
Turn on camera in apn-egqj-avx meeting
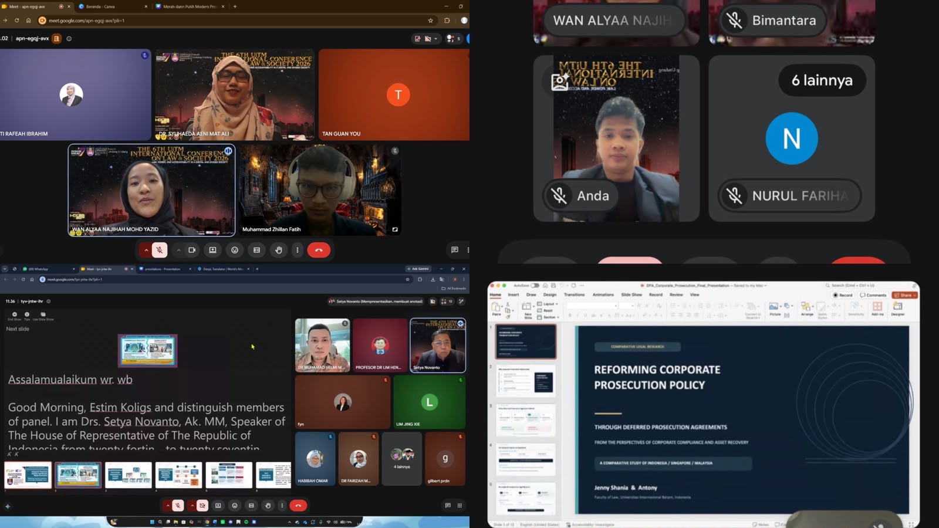tap(192, 250)
